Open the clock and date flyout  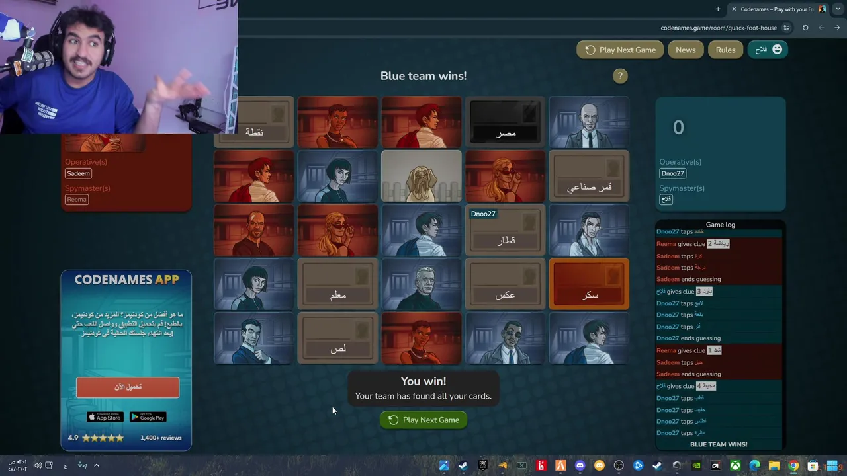[17, 465]
